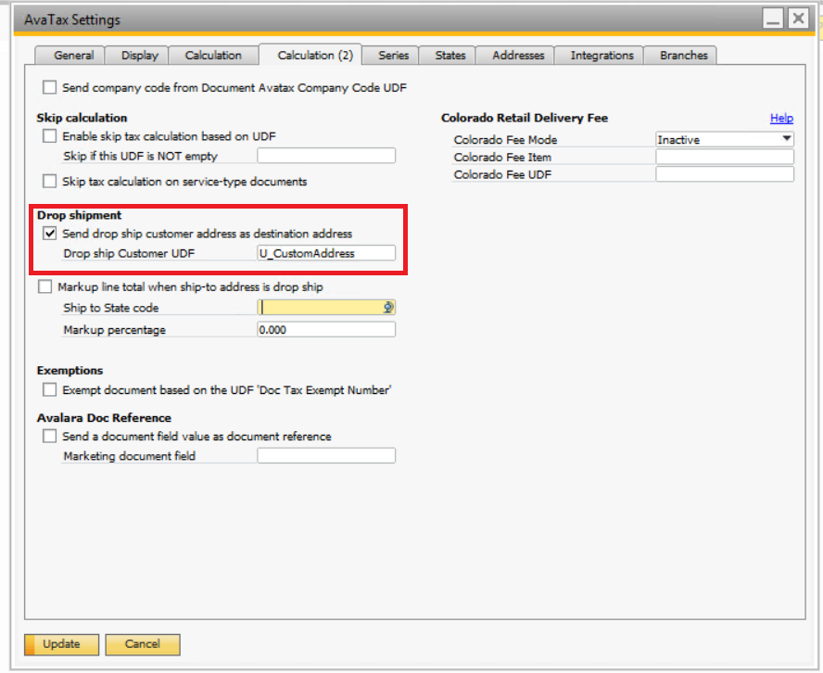Image resolution: width=823 pixels, height=673 pixels.
Task: Switch to the Integrations tab
Action: coord(600,55)
